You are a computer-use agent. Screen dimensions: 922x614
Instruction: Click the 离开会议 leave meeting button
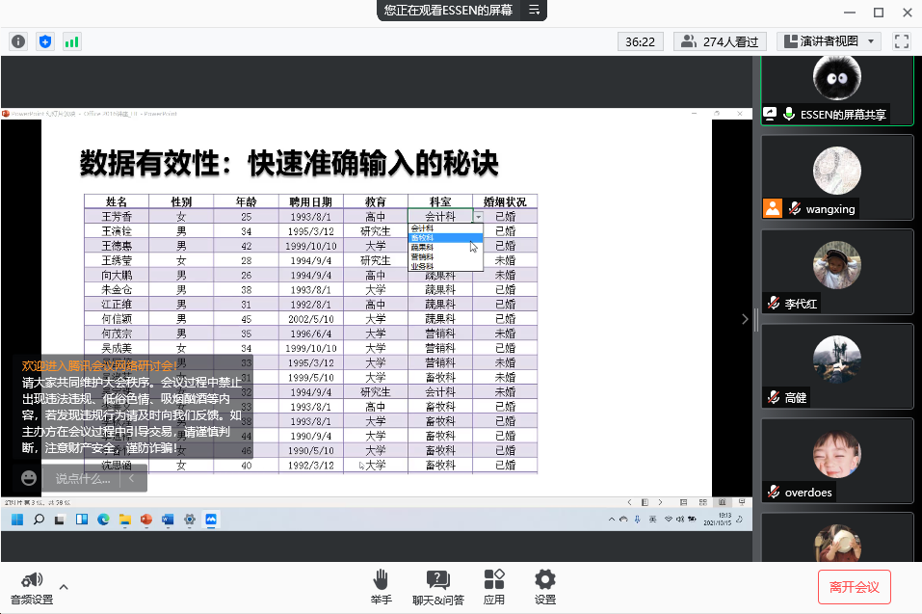(854, 586)
